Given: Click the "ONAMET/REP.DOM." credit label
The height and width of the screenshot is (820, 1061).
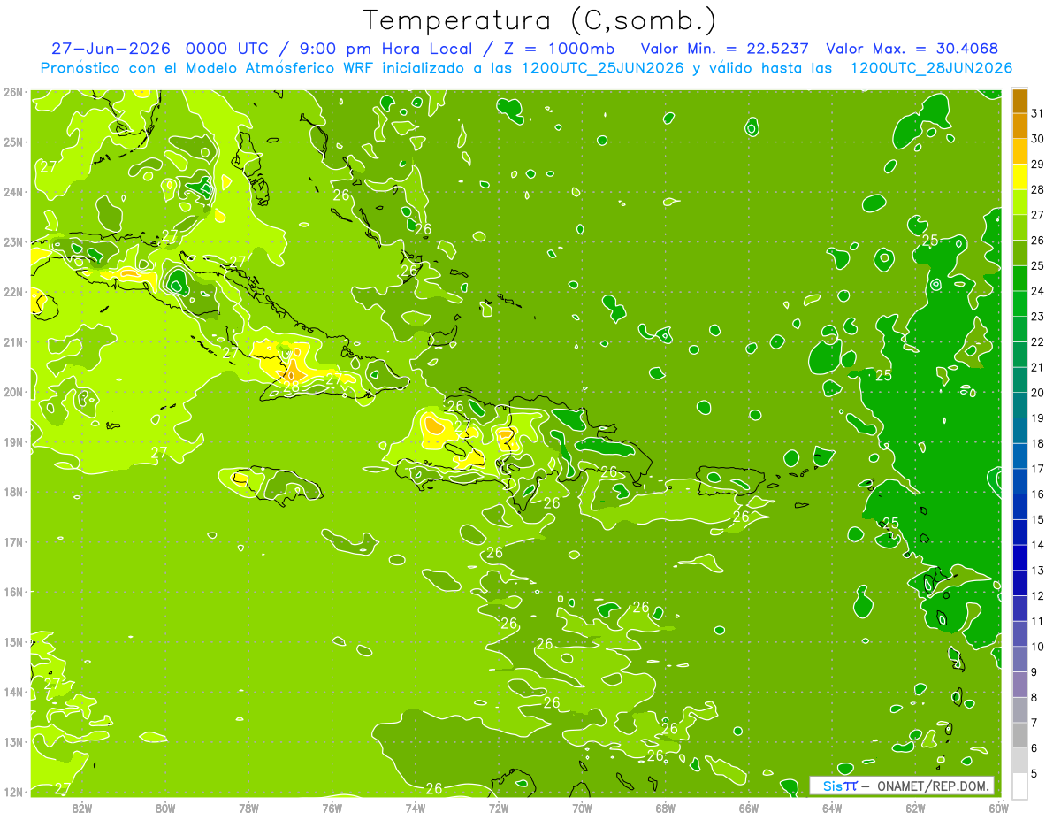Looking at the screenshot, I should [934, 786].
